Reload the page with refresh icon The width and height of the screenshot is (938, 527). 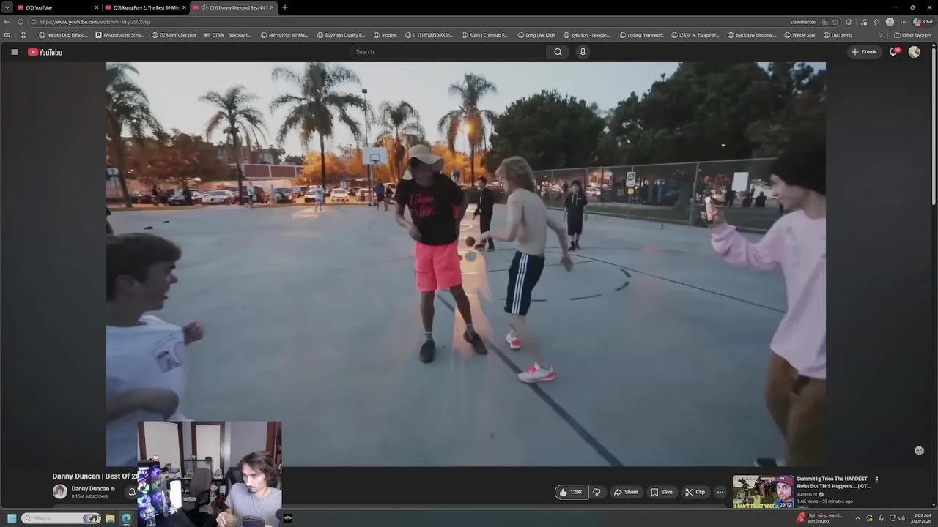tap(21, 22)
